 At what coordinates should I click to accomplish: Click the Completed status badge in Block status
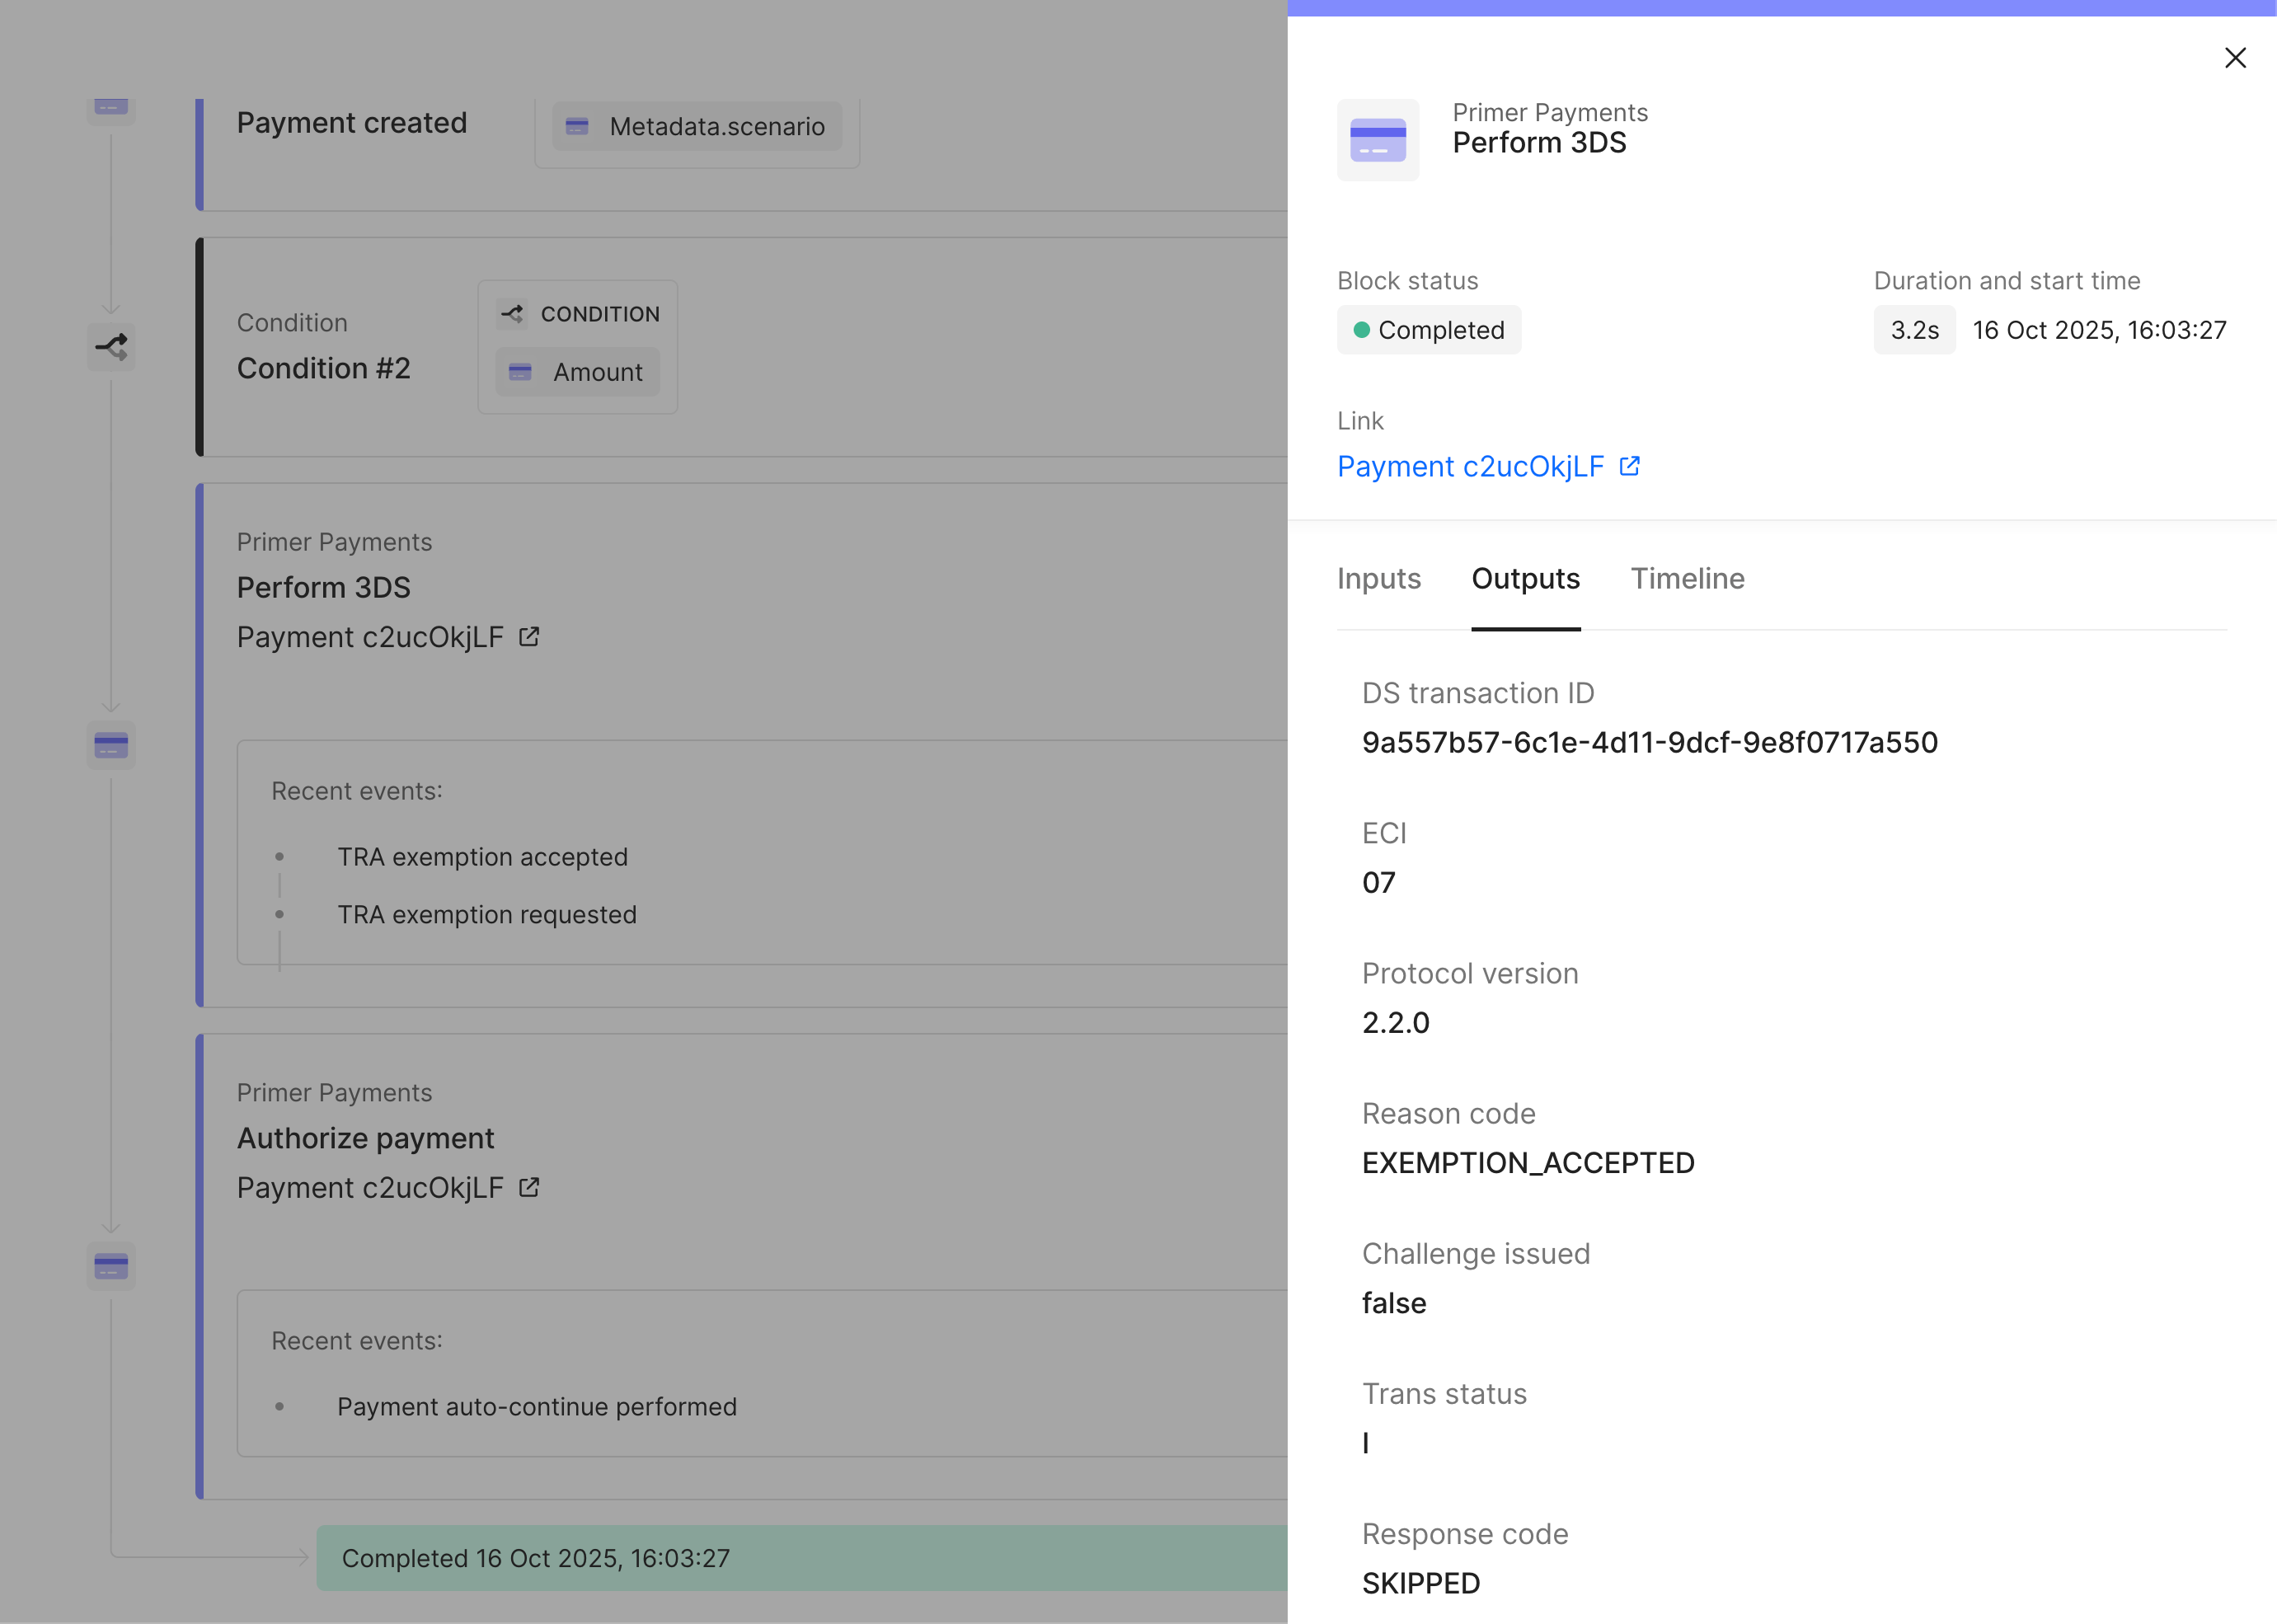pos(1429,330)
